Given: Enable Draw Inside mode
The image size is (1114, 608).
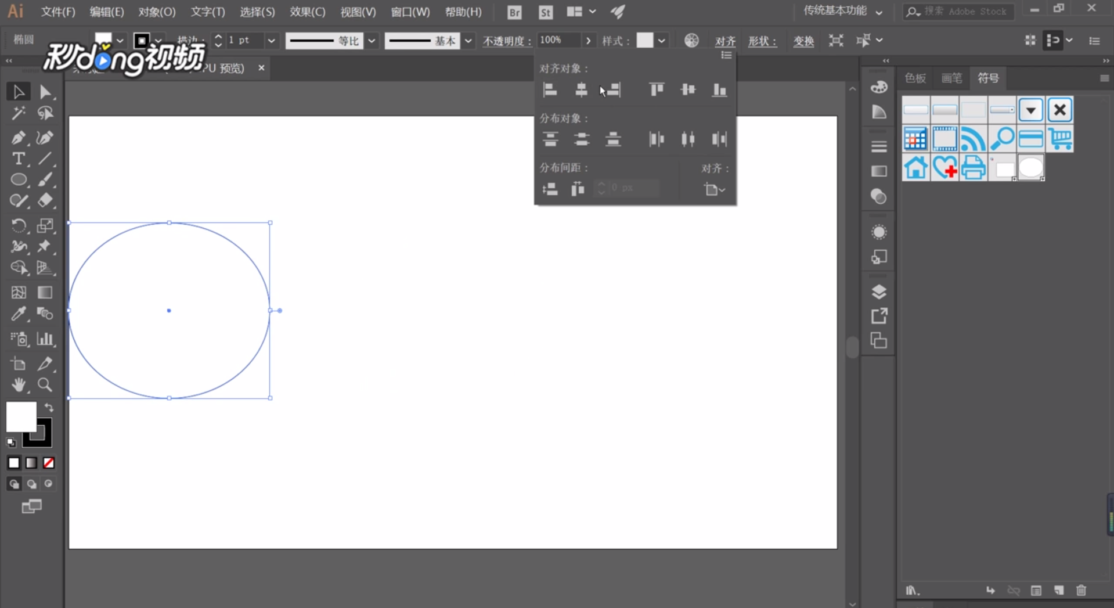Looking at the screenshot, I should [x=49, y=484].
